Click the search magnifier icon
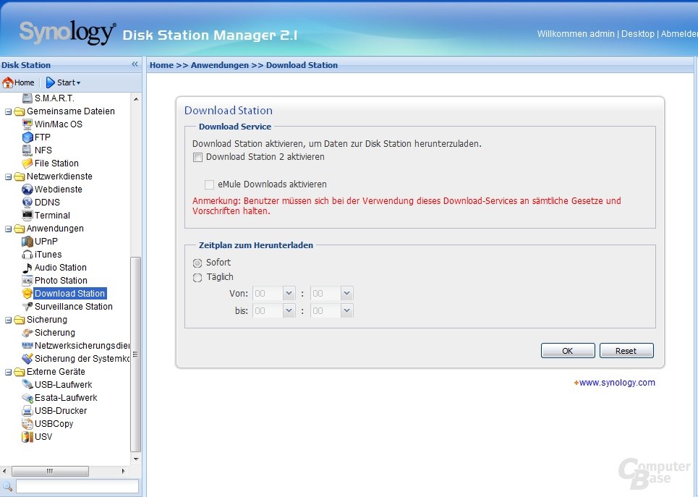Screen dimensions: 698x497 tap(7, 486)
